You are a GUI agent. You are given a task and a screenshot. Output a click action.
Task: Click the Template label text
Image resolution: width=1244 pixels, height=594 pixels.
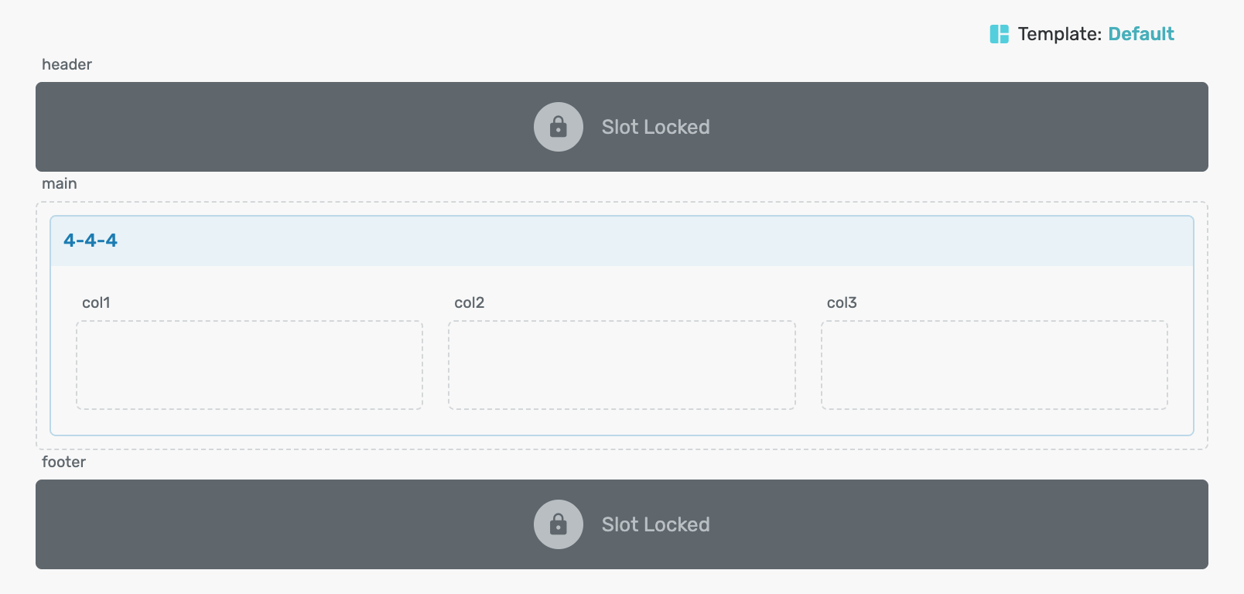tap(1060, 34)
